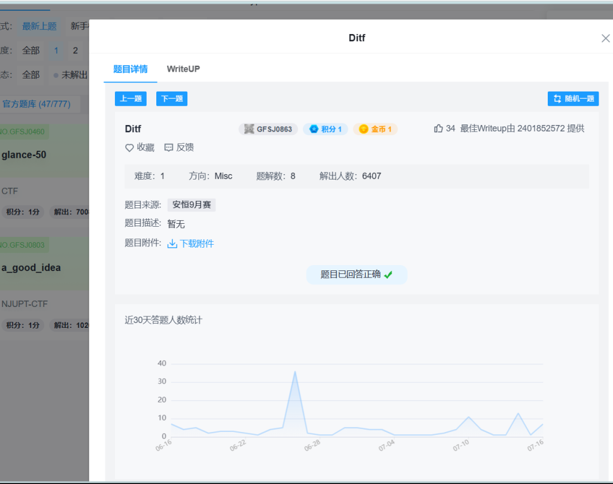Go to previous problem with 上一题

(x=131, y=99)
